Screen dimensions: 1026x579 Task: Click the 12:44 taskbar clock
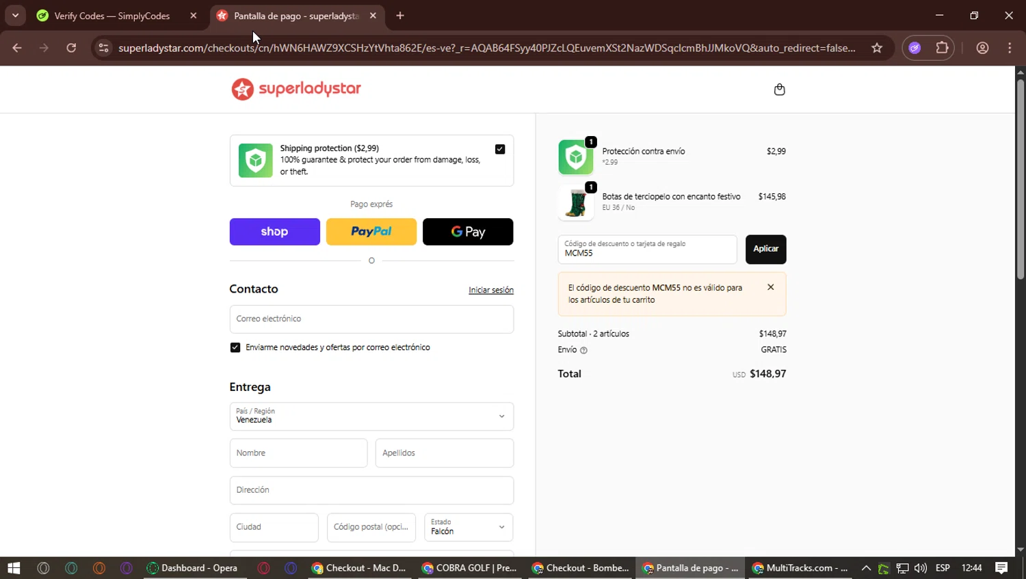pos(972,568)
